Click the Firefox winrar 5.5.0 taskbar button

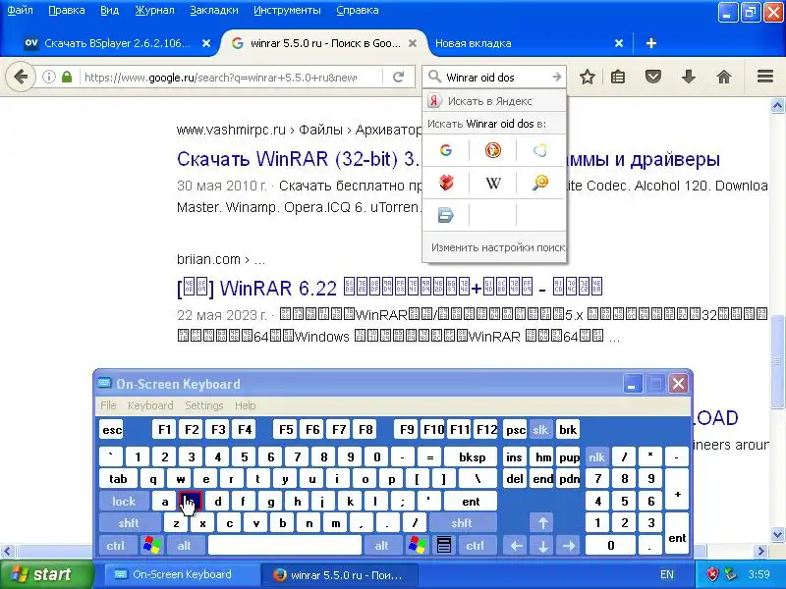(x=340, y=575)
